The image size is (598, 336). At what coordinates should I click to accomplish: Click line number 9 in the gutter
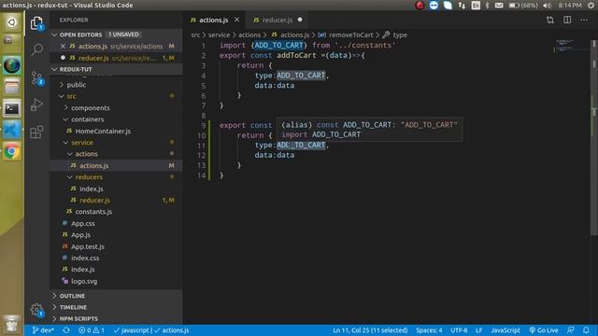[203, 125]
